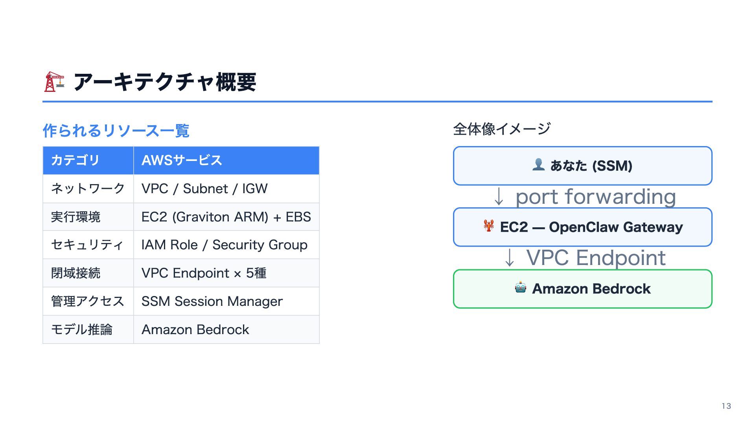The height and width of the screenshot is (424, 755).
Task: Click the VPC / Subnet / IGW cell
Action: tap(226, 189)
